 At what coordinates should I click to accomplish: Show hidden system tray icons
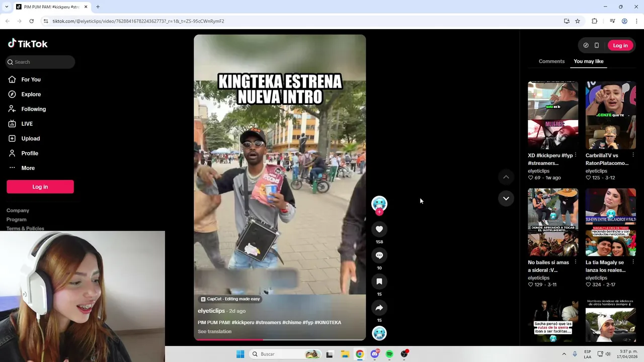pos(563,354)
